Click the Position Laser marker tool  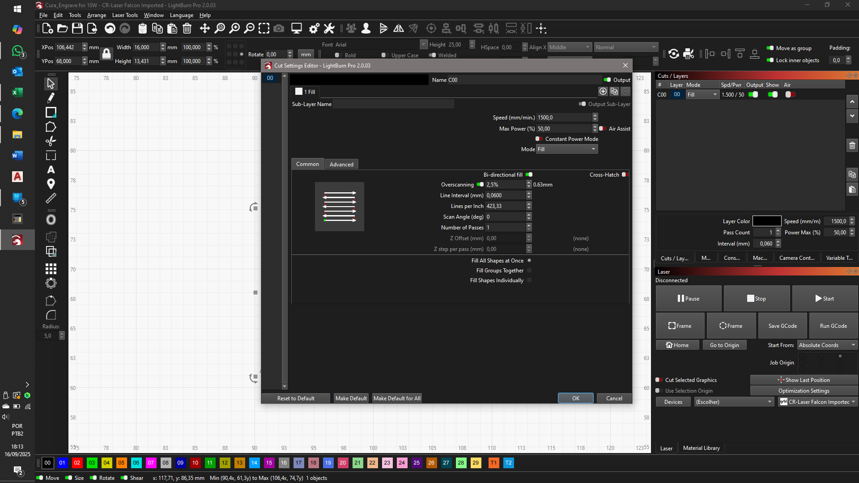point(51,184)
